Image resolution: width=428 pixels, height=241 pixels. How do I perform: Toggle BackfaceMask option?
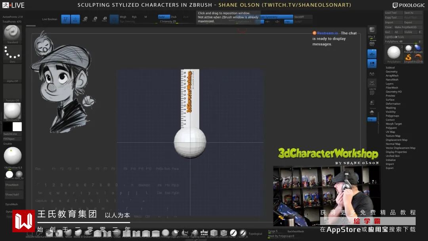pyautogui.click(x=296, y=231)
